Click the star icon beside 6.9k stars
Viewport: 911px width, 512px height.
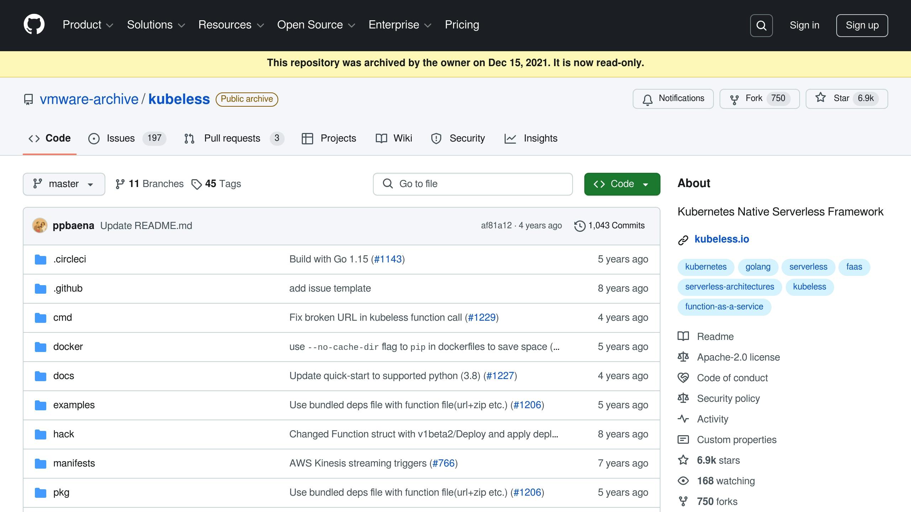pos(683,460)
